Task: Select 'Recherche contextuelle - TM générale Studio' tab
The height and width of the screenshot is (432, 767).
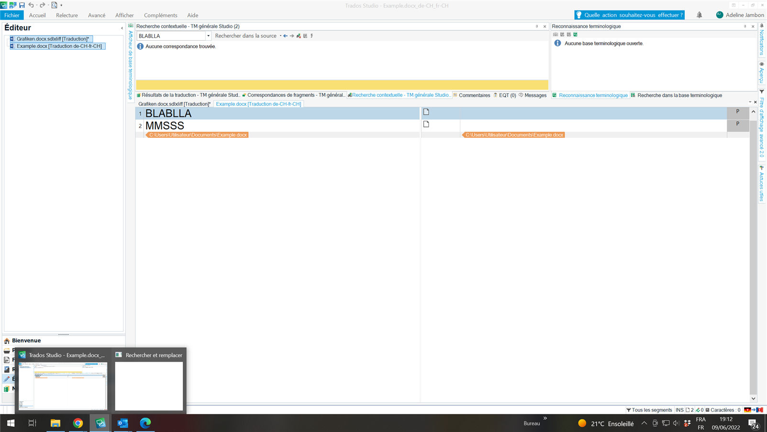Action: click(399, 95)
